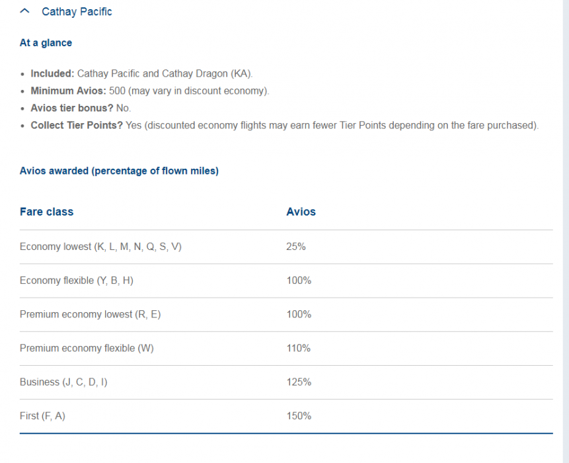Select the Economy flexible (Y, B, H) row
Image resolution: width=569 pixels, height=463 pixels.
[77, 280]
